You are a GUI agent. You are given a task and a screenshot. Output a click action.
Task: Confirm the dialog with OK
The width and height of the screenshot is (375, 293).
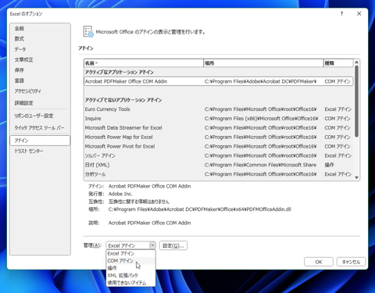(319, 262)
